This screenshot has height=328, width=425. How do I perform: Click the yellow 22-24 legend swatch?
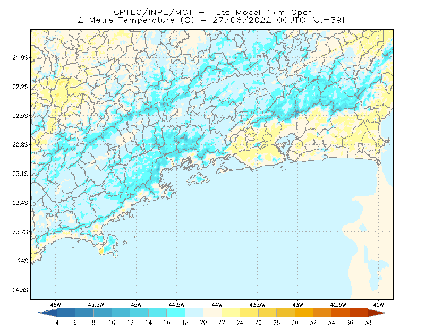coord(231,313)
